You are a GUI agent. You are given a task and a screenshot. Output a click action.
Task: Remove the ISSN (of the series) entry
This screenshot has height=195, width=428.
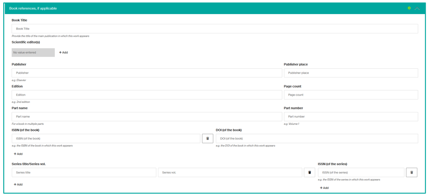(x=411, y=173)
